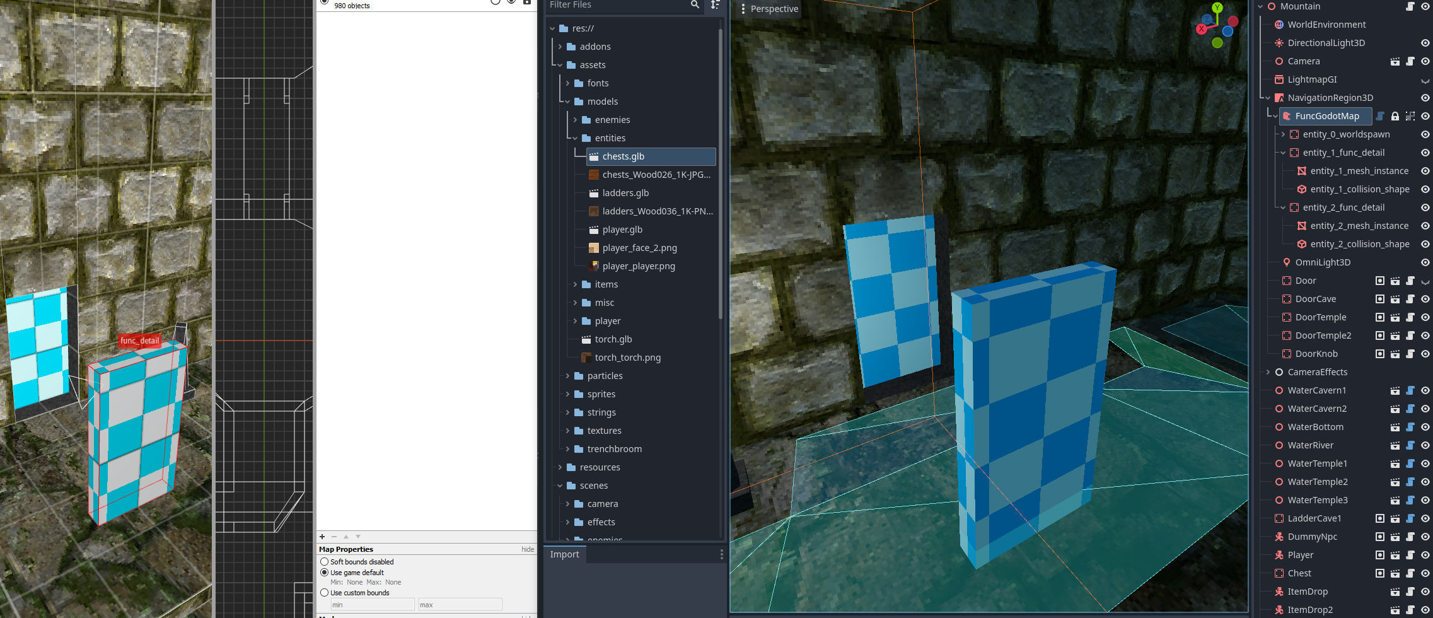
Task: Click the func_detail label in TrenchBroom view
Action: pos(140,341)
